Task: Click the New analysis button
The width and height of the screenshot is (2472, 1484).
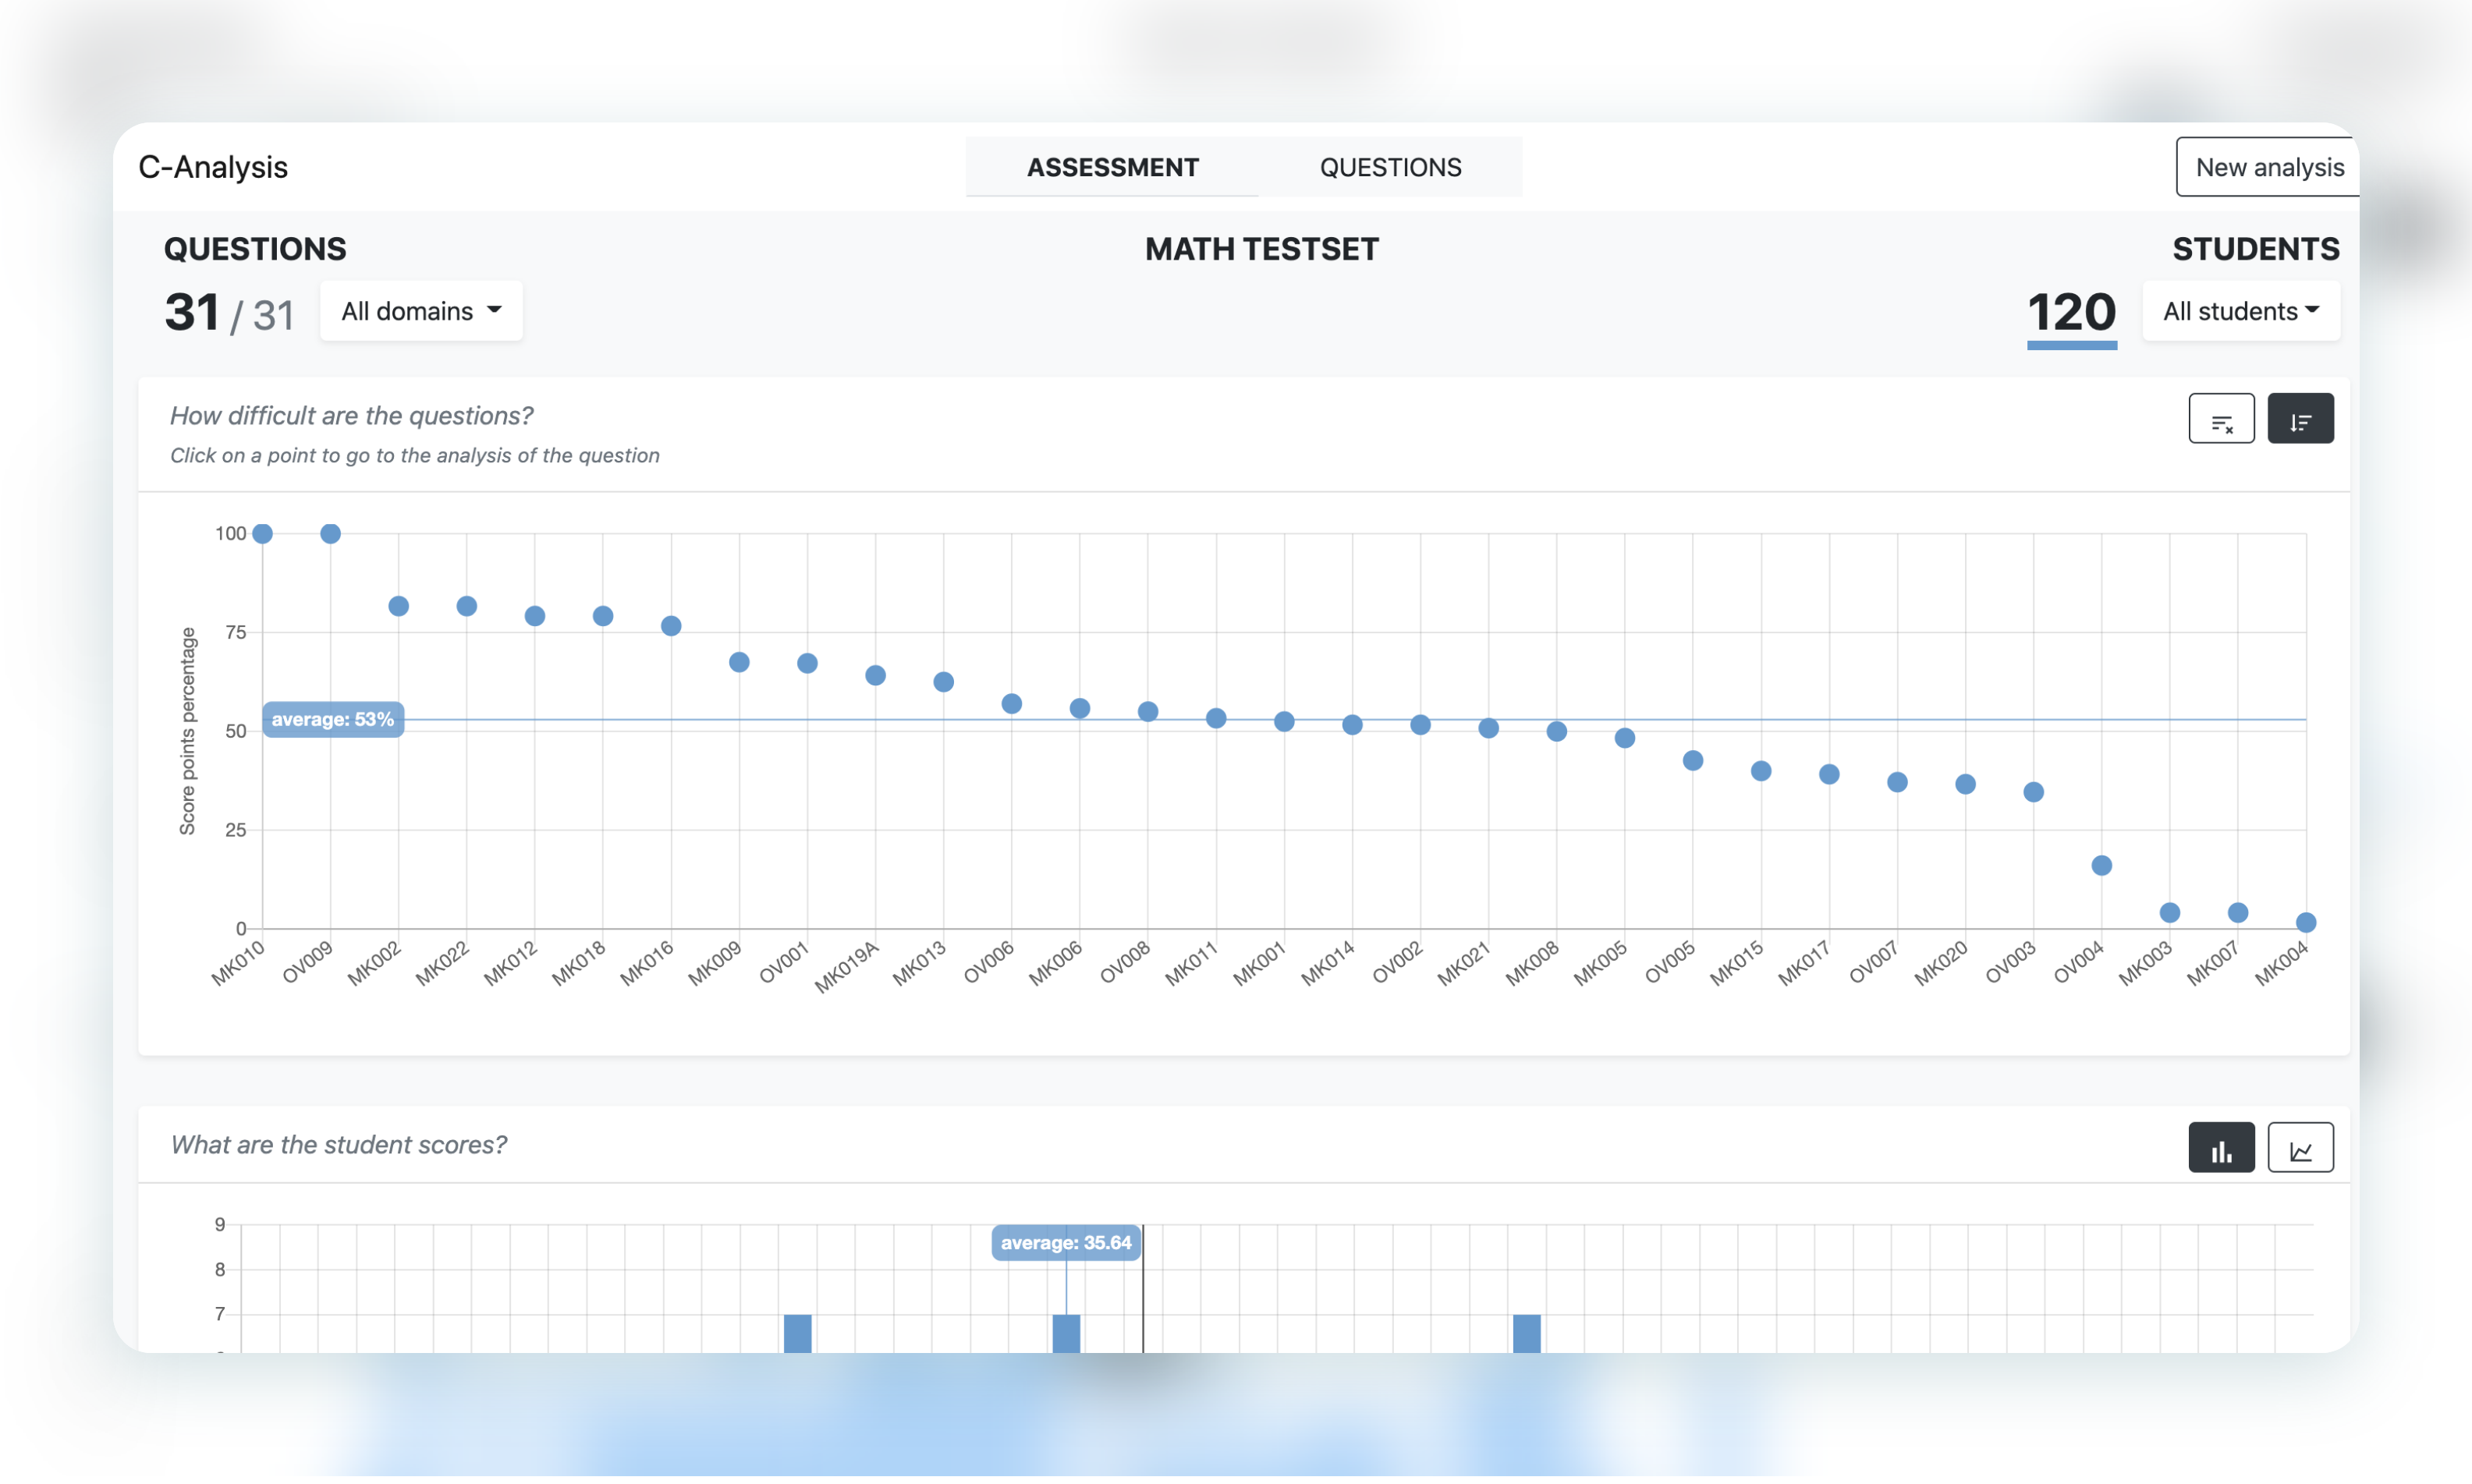Action: [2268, 167]
